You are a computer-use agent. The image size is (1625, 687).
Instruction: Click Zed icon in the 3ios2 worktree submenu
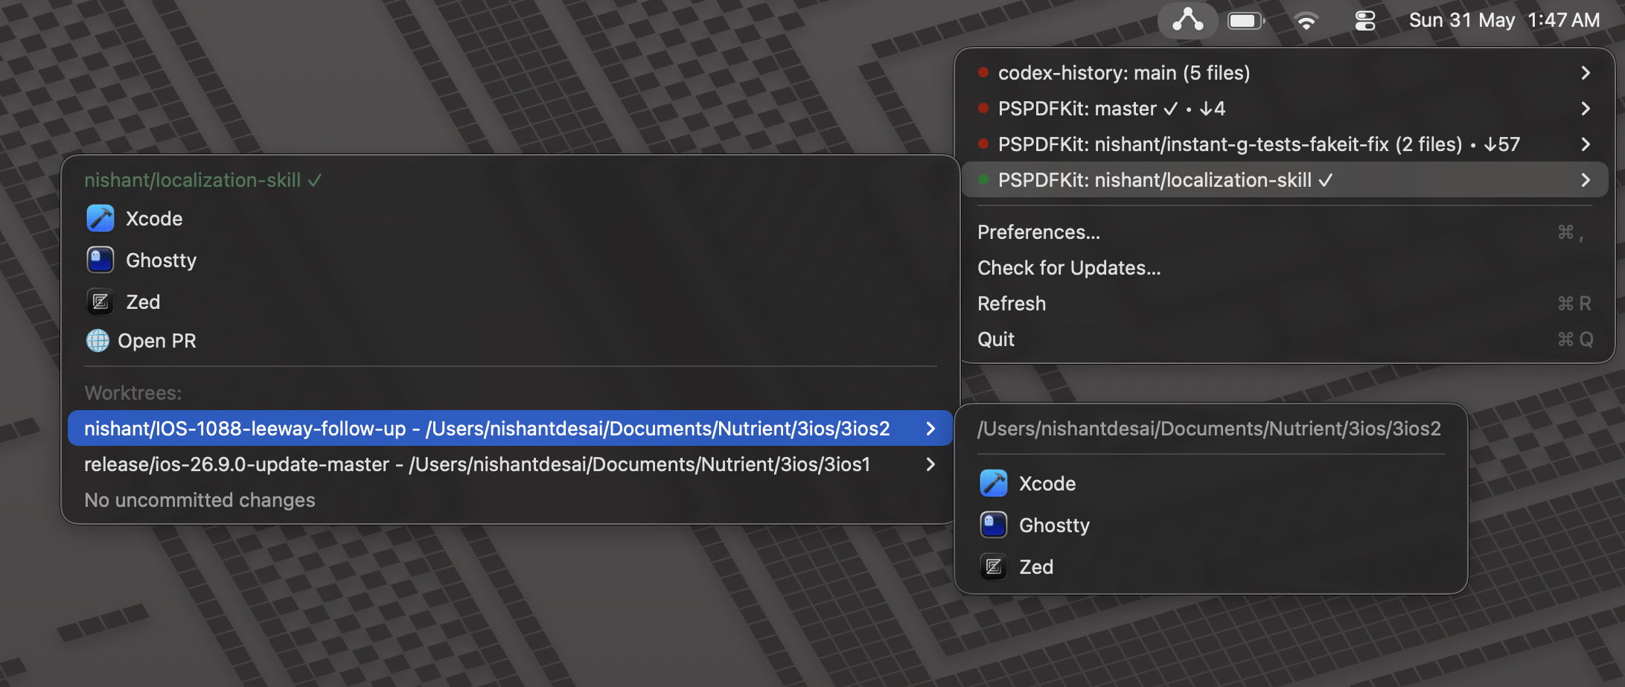(x=994, y=567)
